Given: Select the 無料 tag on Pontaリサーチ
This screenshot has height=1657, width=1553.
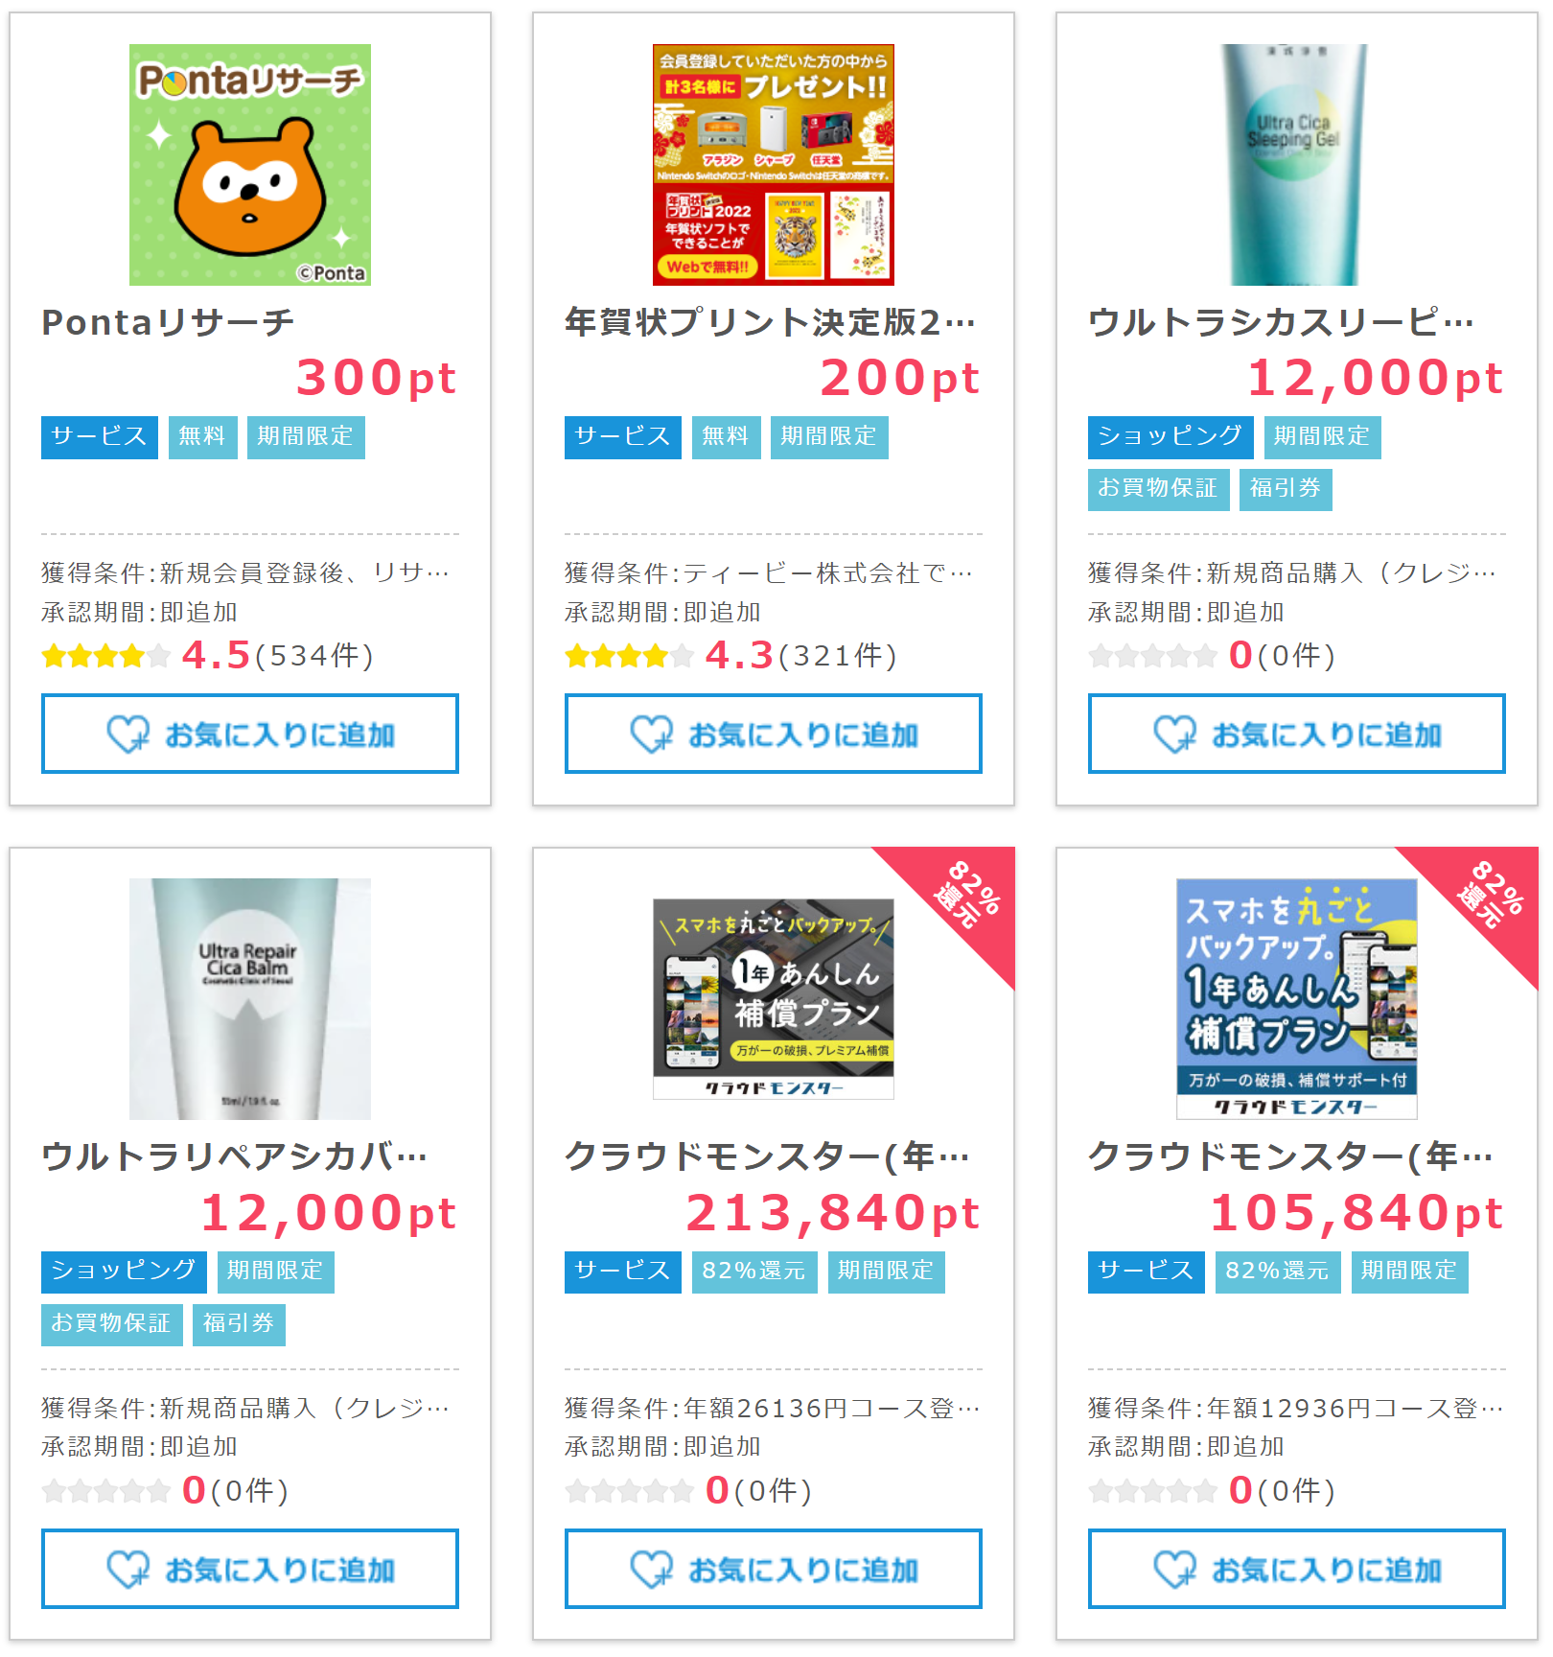Looking at the screenshot, I should coord(203,437).
